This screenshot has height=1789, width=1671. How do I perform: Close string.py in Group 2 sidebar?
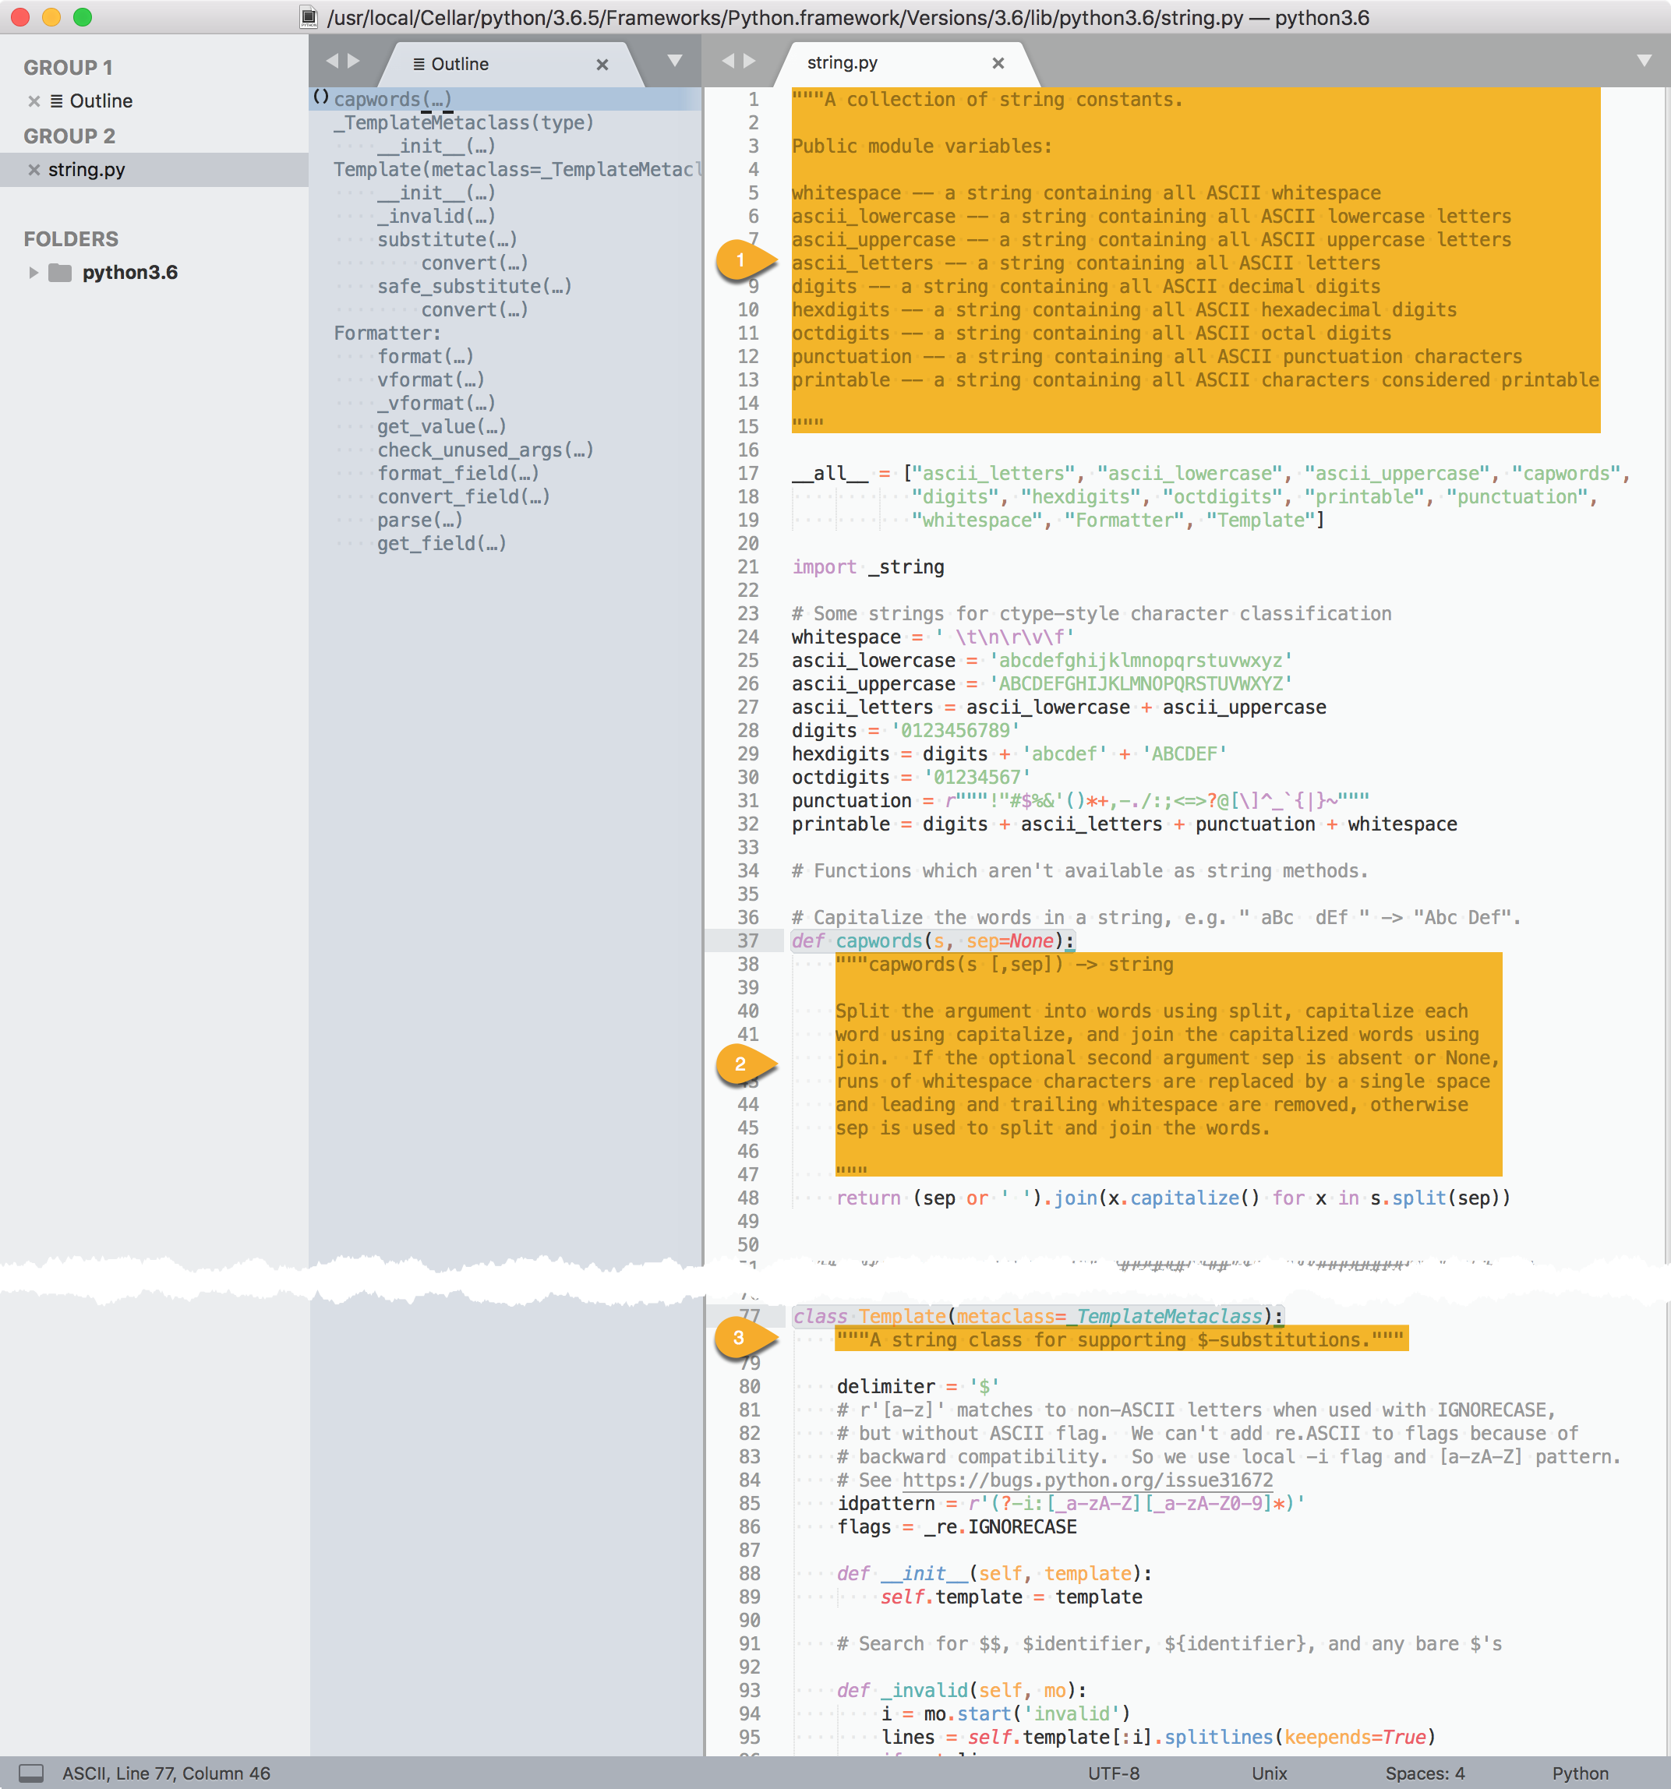click(34, 169)
